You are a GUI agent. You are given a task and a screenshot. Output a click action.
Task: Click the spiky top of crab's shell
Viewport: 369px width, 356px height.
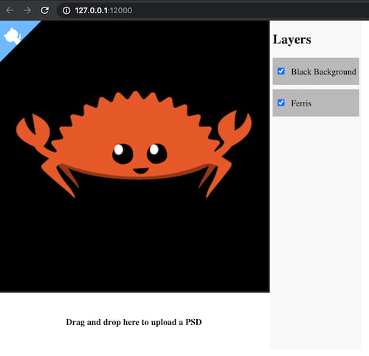coord(135,98)
